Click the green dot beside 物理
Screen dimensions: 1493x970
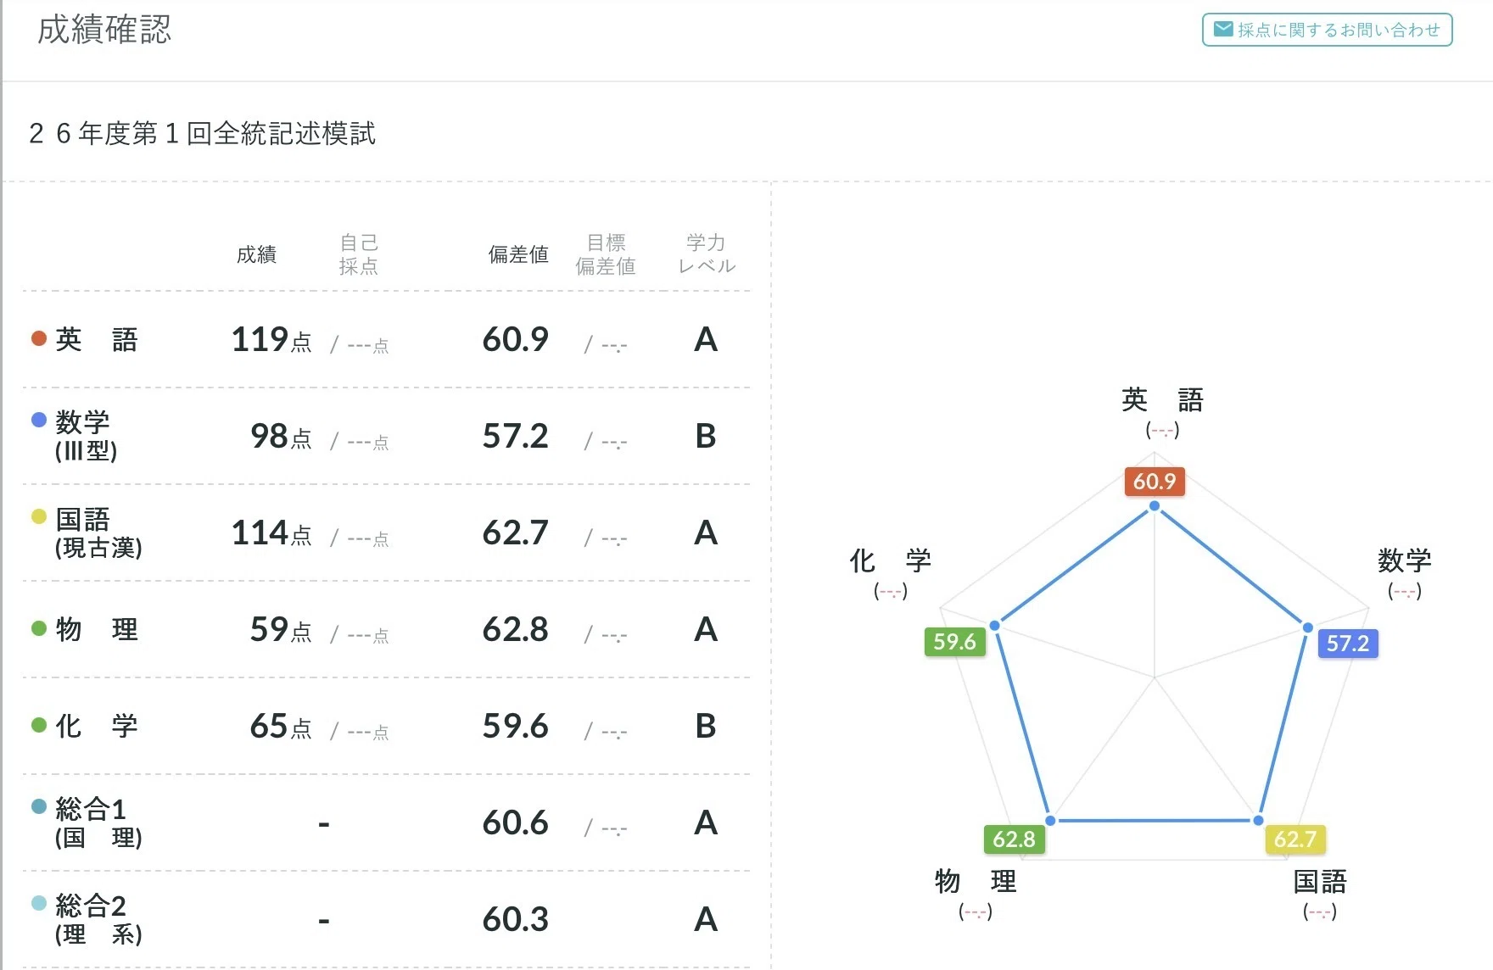[38, 628]
